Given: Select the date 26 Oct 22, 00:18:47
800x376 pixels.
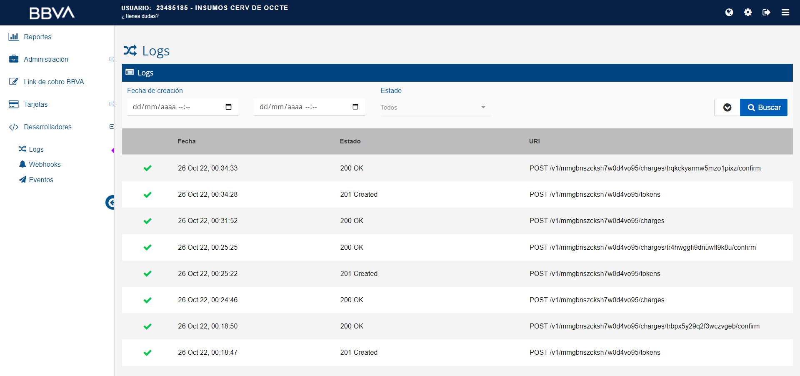Looking at the screenshot, I should point(207,352).
